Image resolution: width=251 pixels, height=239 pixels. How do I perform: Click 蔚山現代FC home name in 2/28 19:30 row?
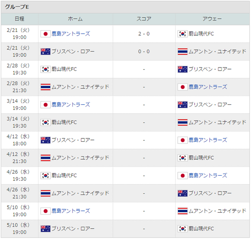click(64, 69)
